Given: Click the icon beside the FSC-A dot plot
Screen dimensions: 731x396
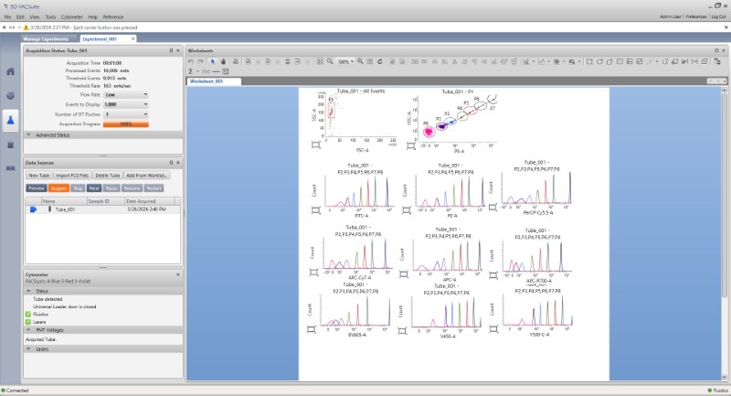Looking at the screenshot, I should tap(315, 144).
